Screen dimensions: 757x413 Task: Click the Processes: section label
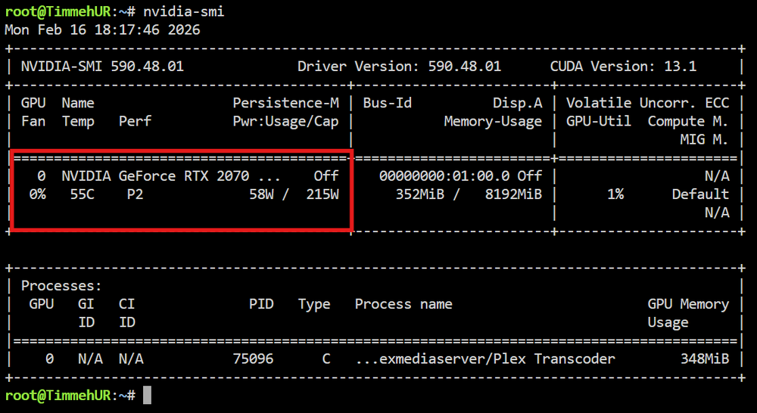[62, 286]
